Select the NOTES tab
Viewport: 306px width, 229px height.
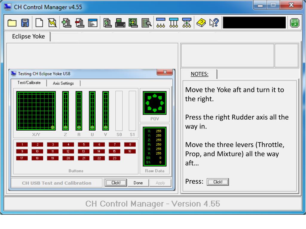click(x=199, y=74)
